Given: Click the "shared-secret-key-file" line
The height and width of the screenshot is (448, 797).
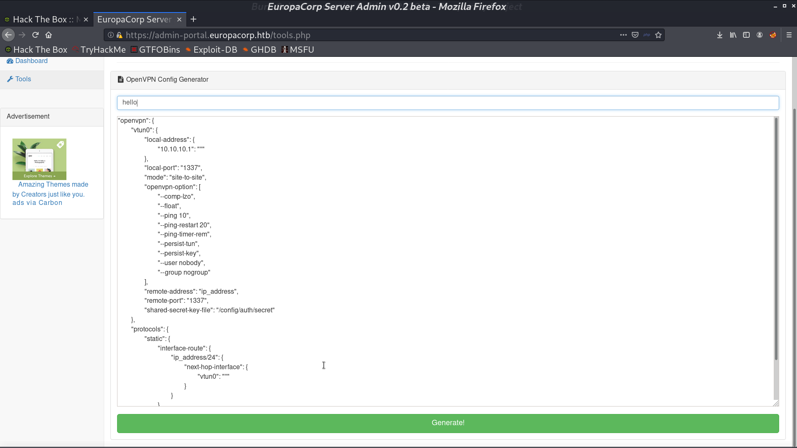Looking at the screenshot, I should click(x=210, y=310).
